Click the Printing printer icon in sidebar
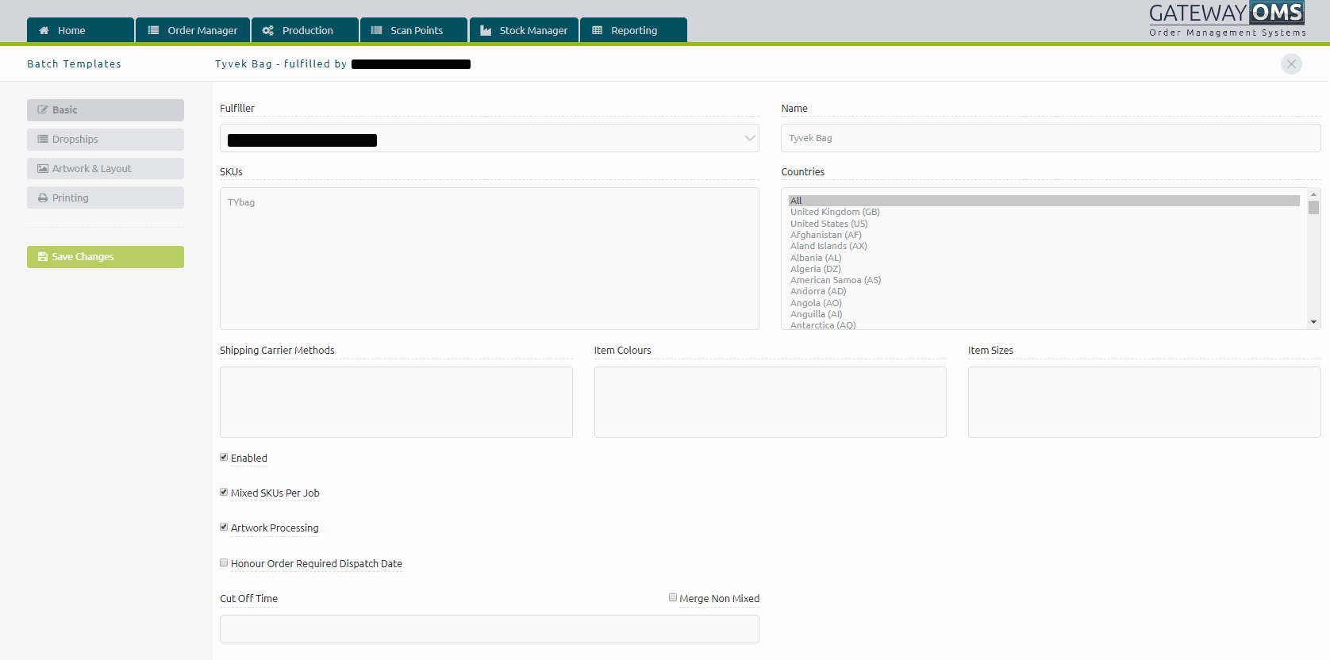This screenshot has height=660, width=1330. click(x=43, y=198)
